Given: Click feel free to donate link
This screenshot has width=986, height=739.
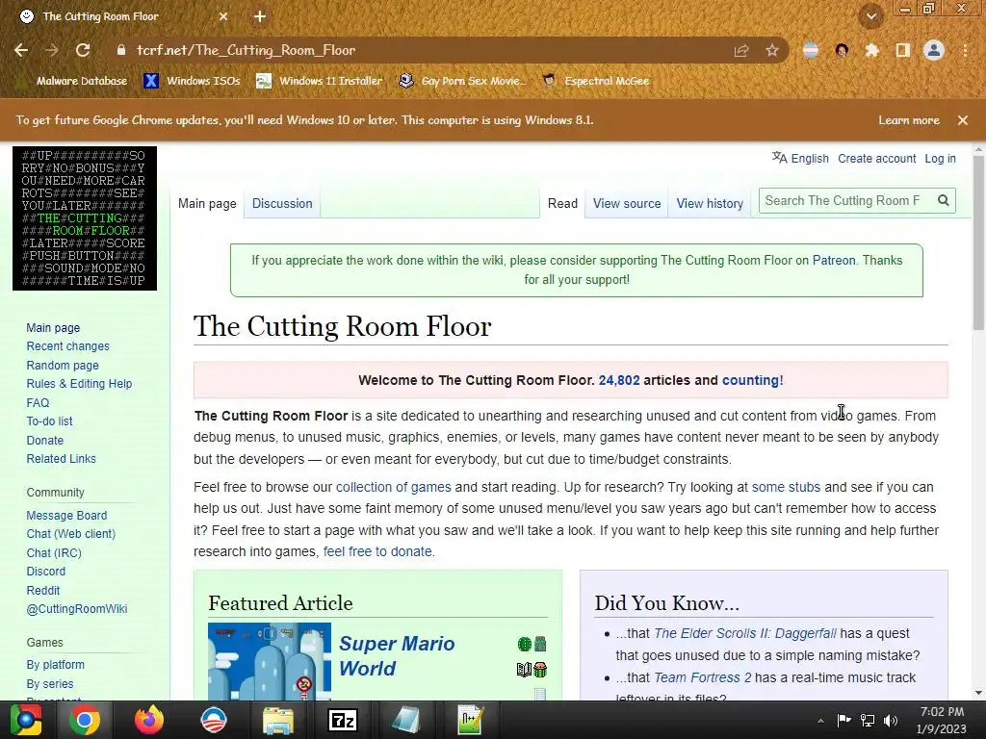Looking at the screenshot, I should 377,551.
